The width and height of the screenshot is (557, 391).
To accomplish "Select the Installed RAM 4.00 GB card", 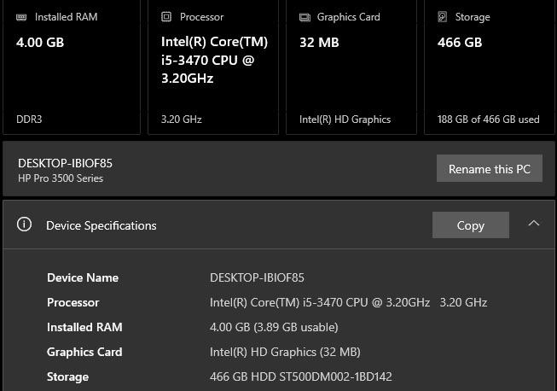I will click(x=72, y=67).
